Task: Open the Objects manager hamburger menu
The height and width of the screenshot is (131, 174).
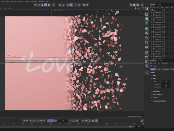Action: pyautogui.click(x=151, y=7)
